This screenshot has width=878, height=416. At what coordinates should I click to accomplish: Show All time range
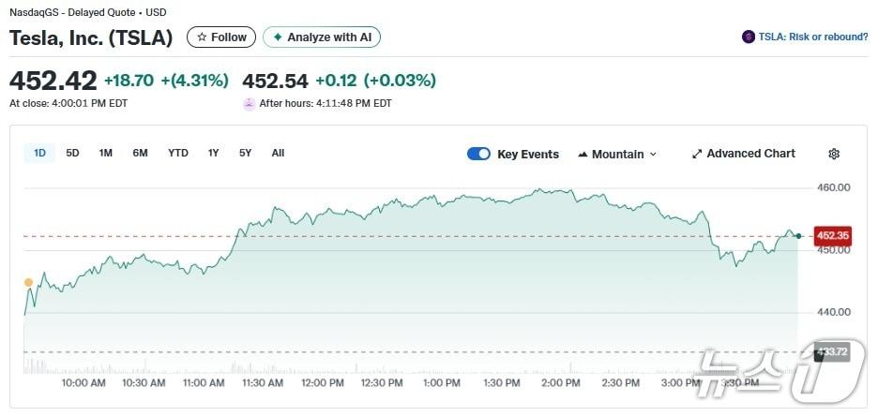[278, 153]
